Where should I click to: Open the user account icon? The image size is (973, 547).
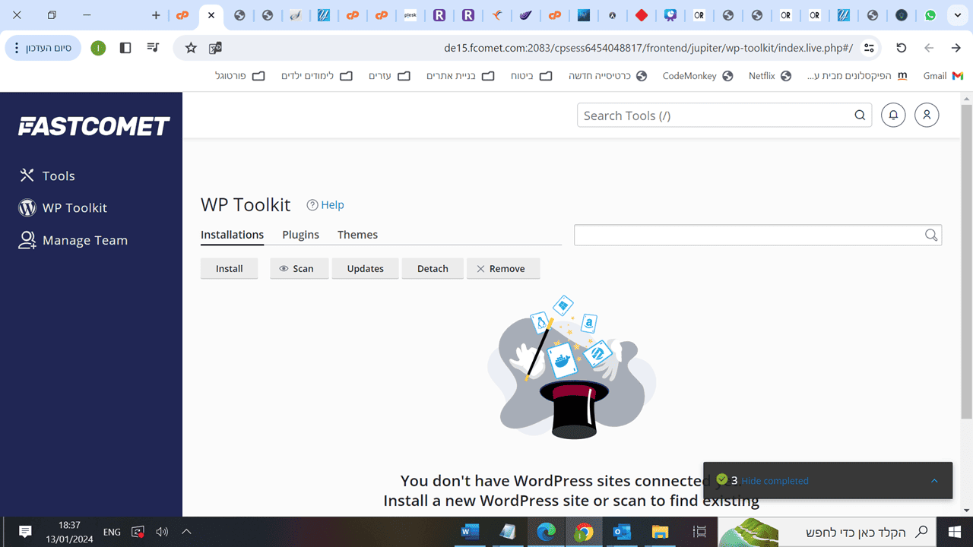927,115
